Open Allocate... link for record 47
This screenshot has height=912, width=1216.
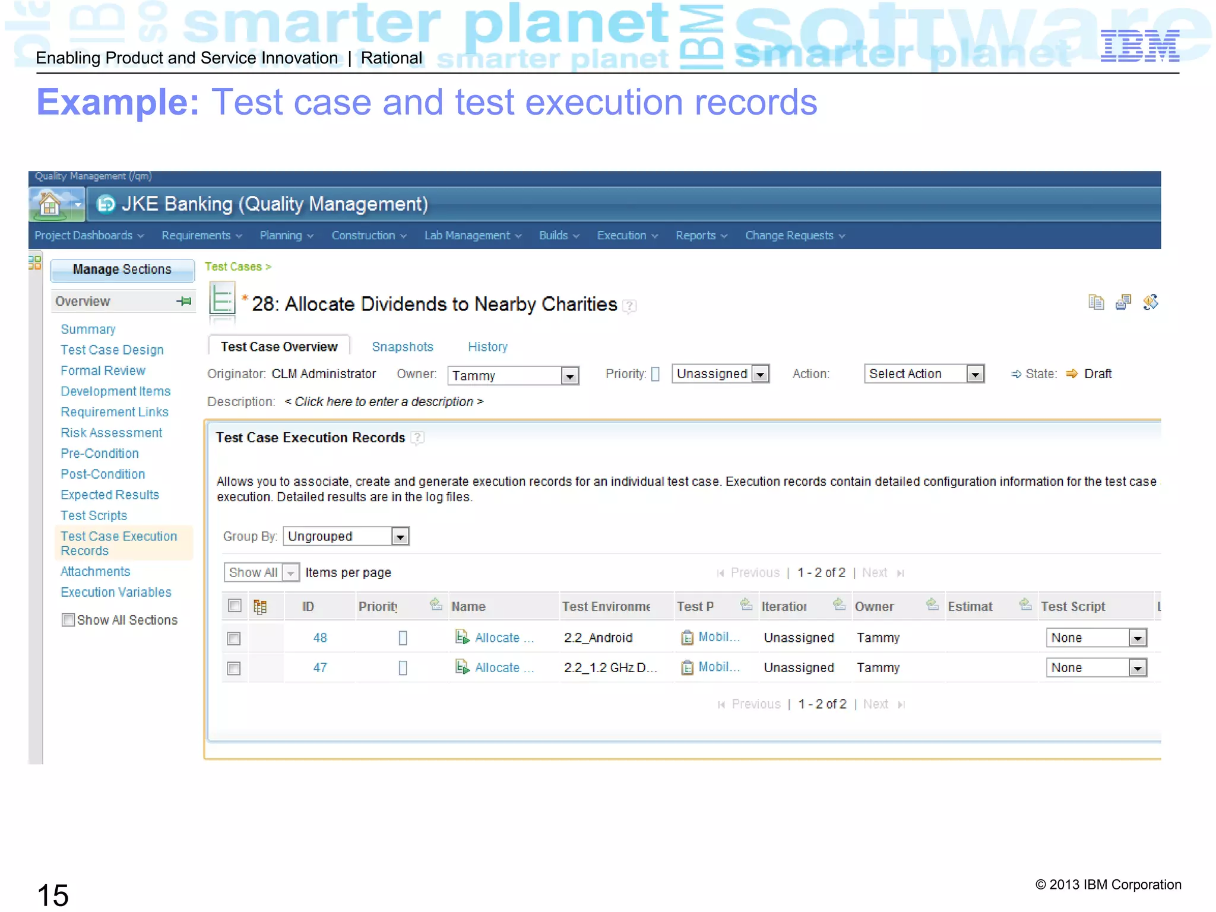[x=504, y=669]
